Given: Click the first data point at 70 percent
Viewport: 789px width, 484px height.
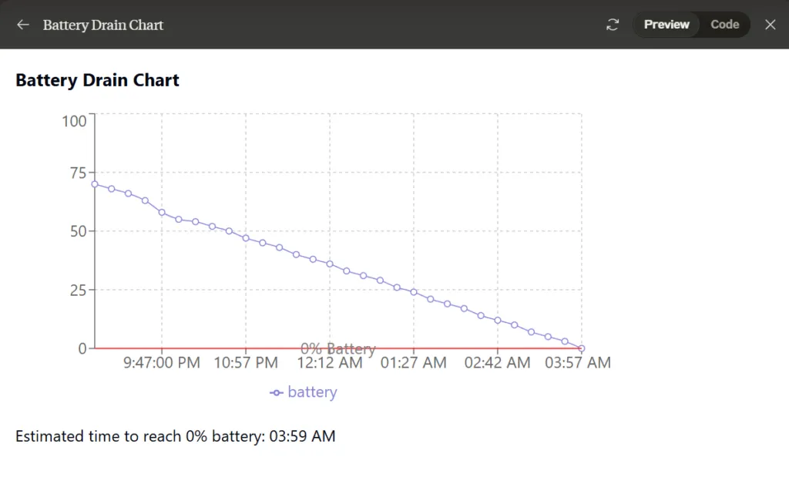Looking at the screenshot, I should click(95, 184).
